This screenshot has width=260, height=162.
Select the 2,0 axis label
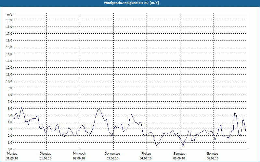(10, 135)
